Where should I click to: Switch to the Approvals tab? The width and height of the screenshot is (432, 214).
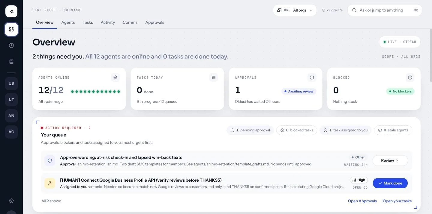154,22
